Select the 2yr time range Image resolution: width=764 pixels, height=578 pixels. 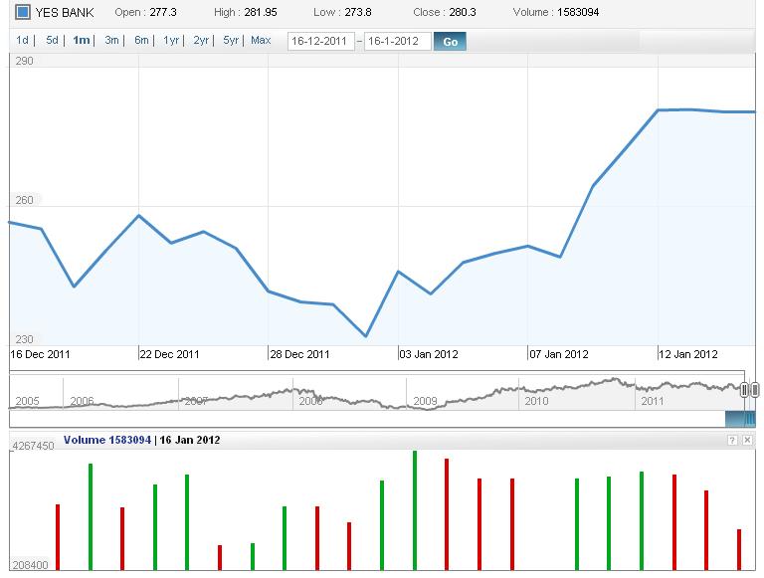[201, 41]
